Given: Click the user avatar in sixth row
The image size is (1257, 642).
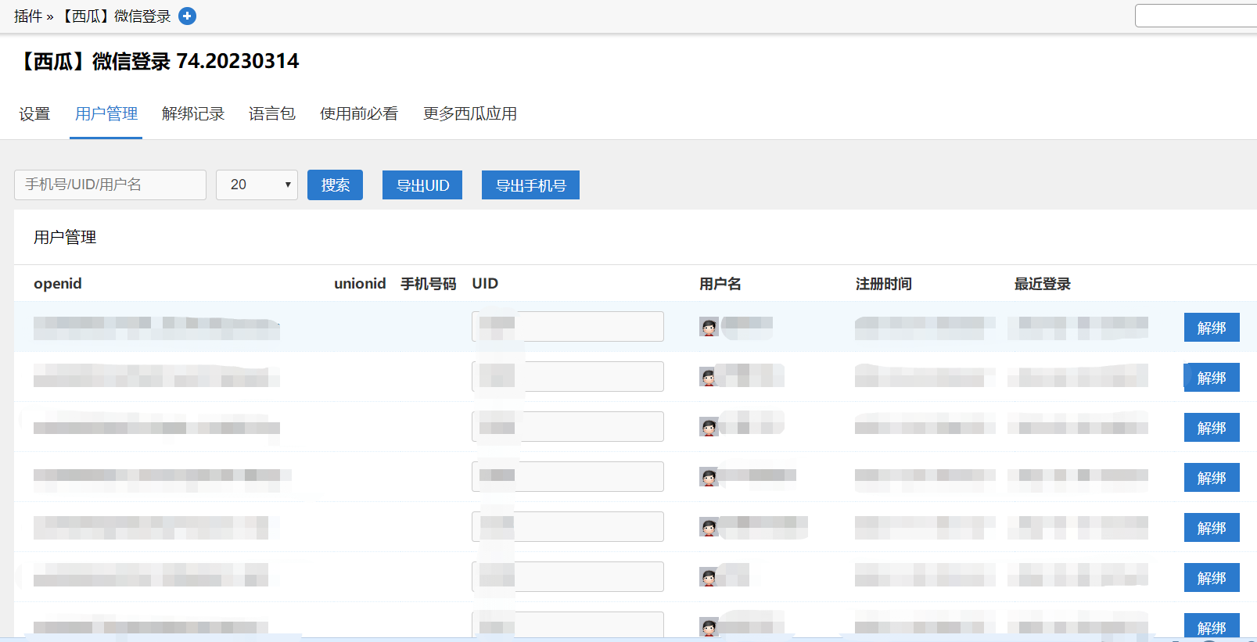Looking at the screenshot, I should click(709, 578).
